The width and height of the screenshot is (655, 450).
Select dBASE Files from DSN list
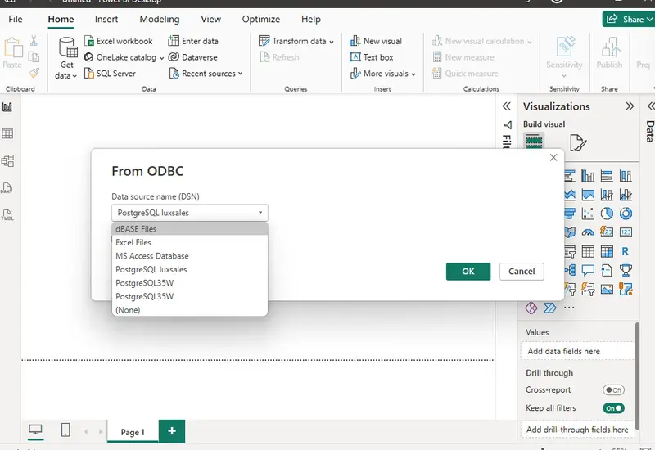(190, 229)
